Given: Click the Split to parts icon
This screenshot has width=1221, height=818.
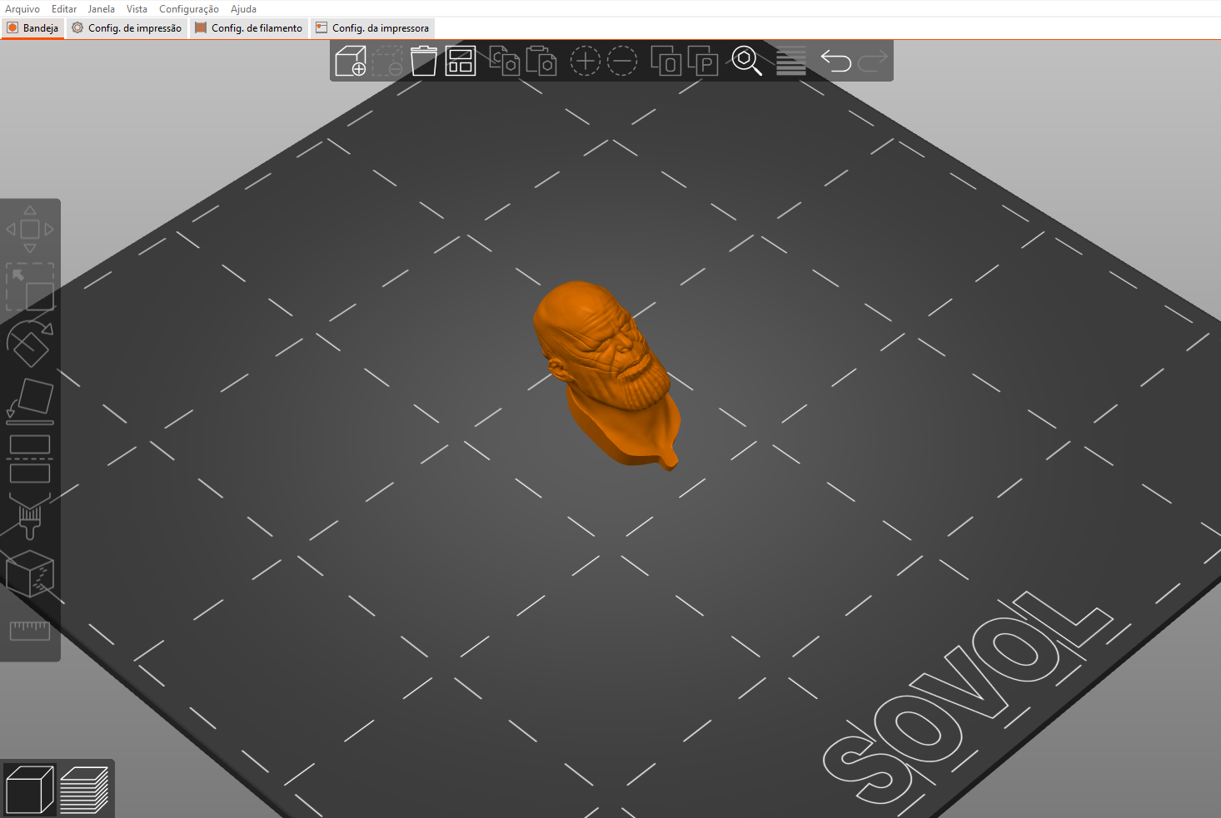Looking at the screenshot, I should click(x=703, y=61).
